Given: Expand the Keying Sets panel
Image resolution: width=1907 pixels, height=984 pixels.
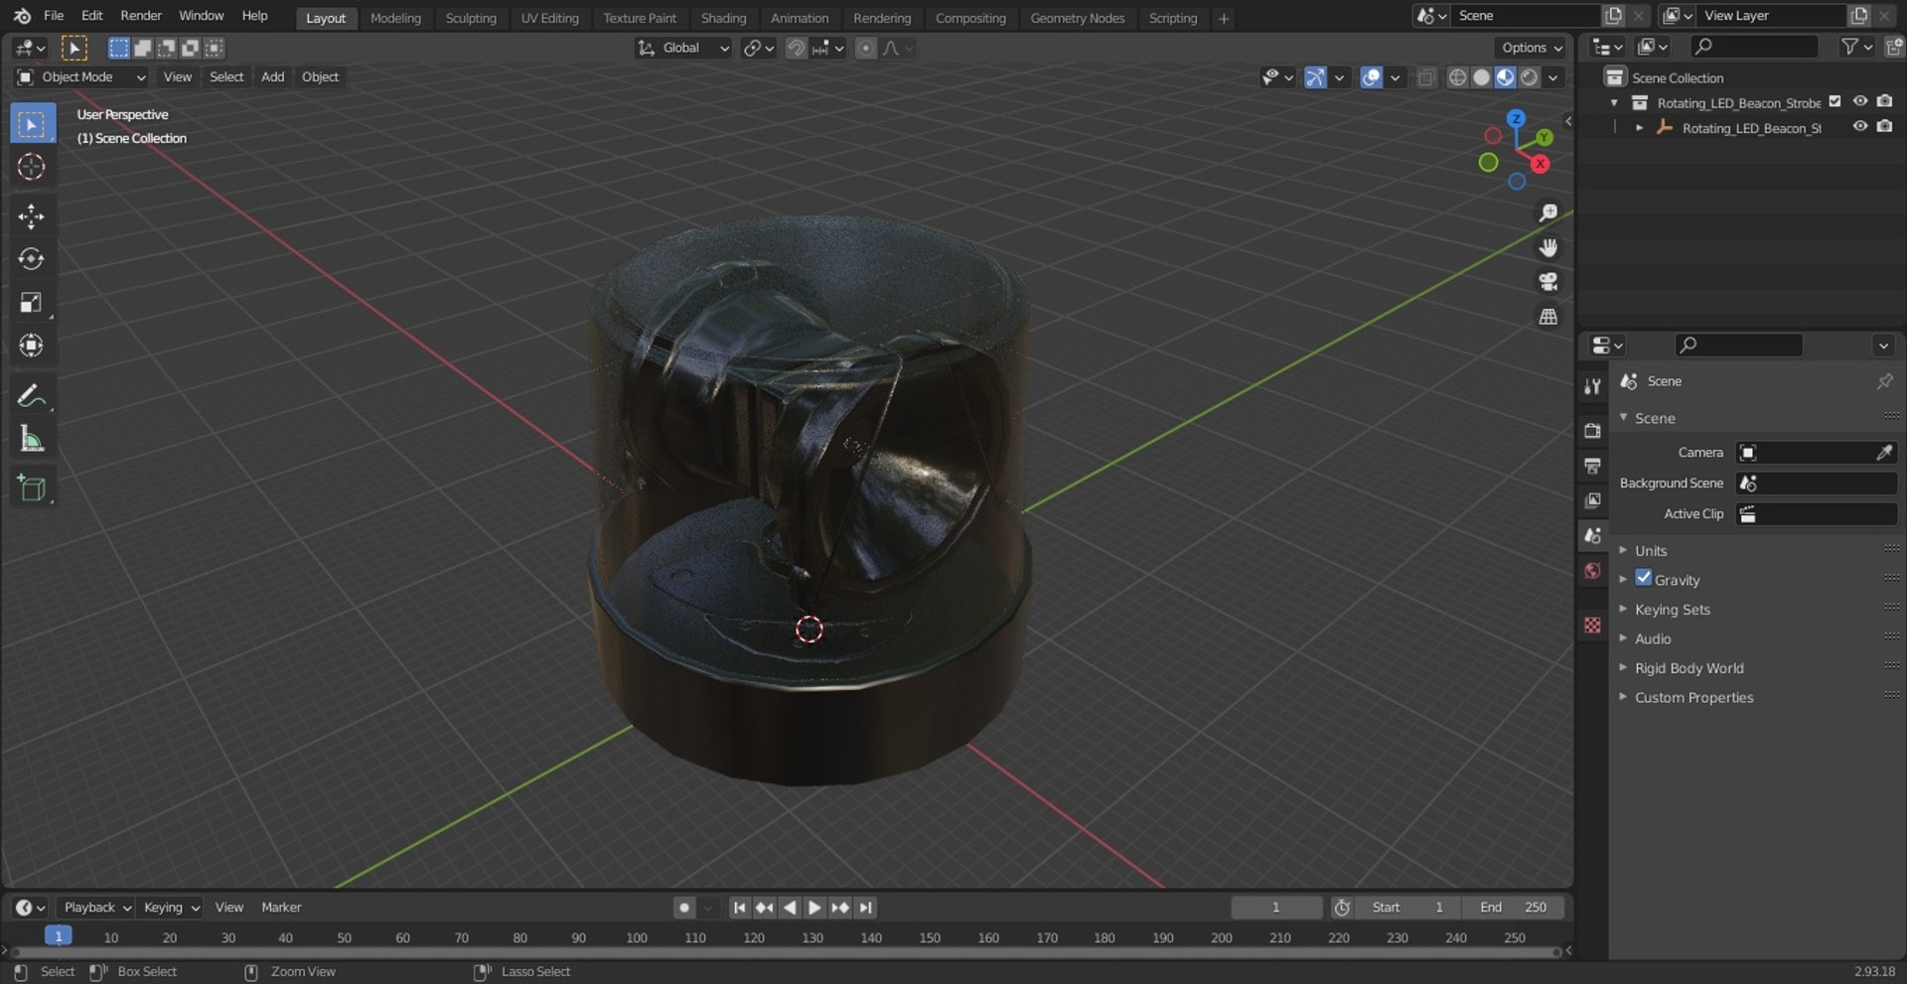Looking at the screenshot, I should tap(1673, 610).
